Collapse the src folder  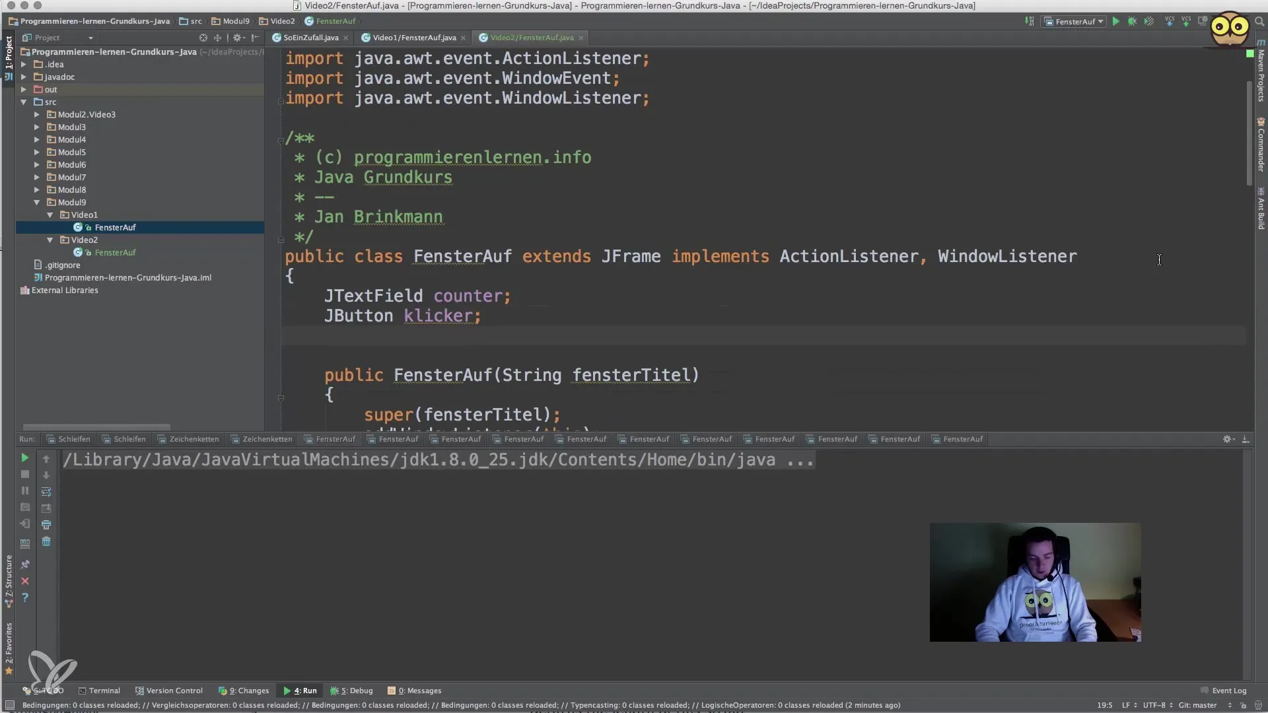click(24, 102)
